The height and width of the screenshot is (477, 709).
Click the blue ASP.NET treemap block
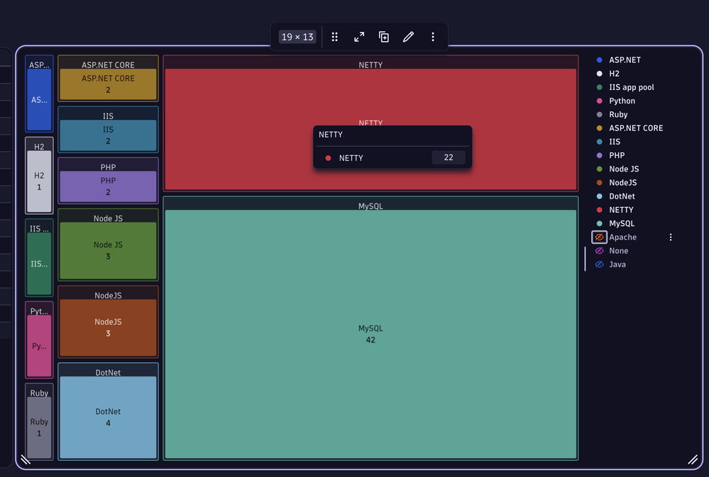pos(39,99)
